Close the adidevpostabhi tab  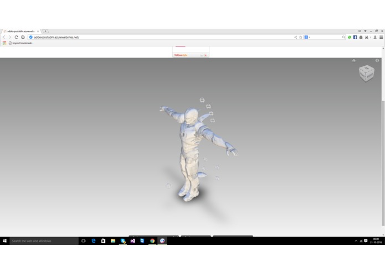click(38, 32)
